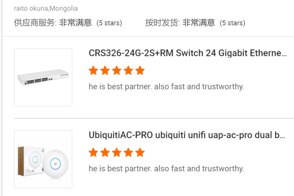Click fifth star of CRS326 switch rating
Viewport: 294px width, 196px height.
point(140,70)
